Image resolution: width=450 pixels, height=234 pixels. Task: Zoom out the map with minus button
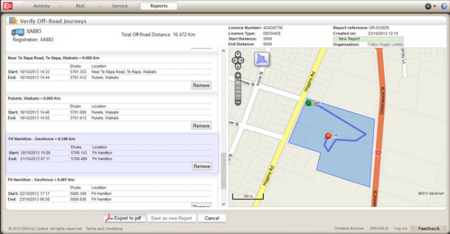coord(238,102)
